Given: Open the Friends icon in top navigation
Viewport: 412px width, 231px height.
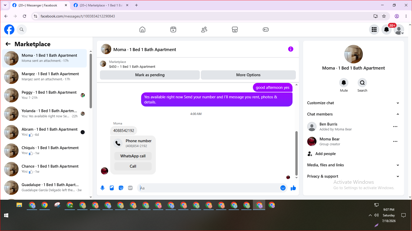Looking at the screenshot, I should (204, 30).
